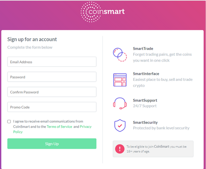Click the SmartSecurity shield checkmark icon
206x169 pixels.
(x=120, y=125)
